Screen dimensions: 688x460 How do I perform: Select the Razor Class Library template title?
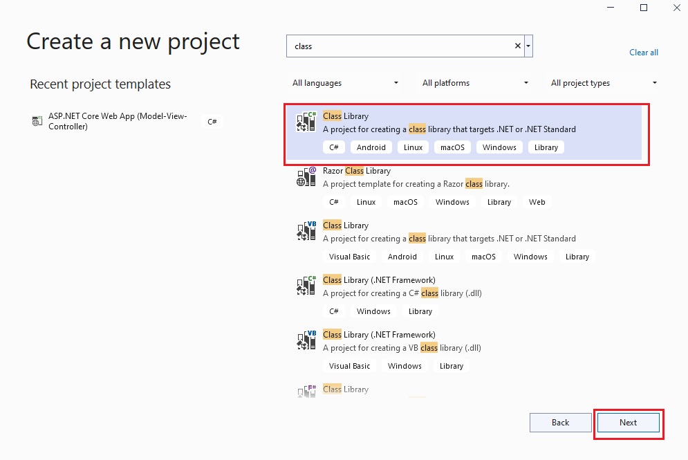pyautogui.click(x=356, y=171)
